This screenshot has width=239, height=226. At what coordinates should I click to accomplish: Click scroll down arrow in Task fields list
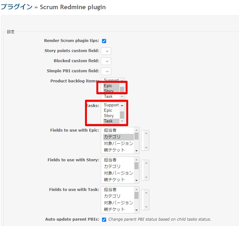point(136,210)
